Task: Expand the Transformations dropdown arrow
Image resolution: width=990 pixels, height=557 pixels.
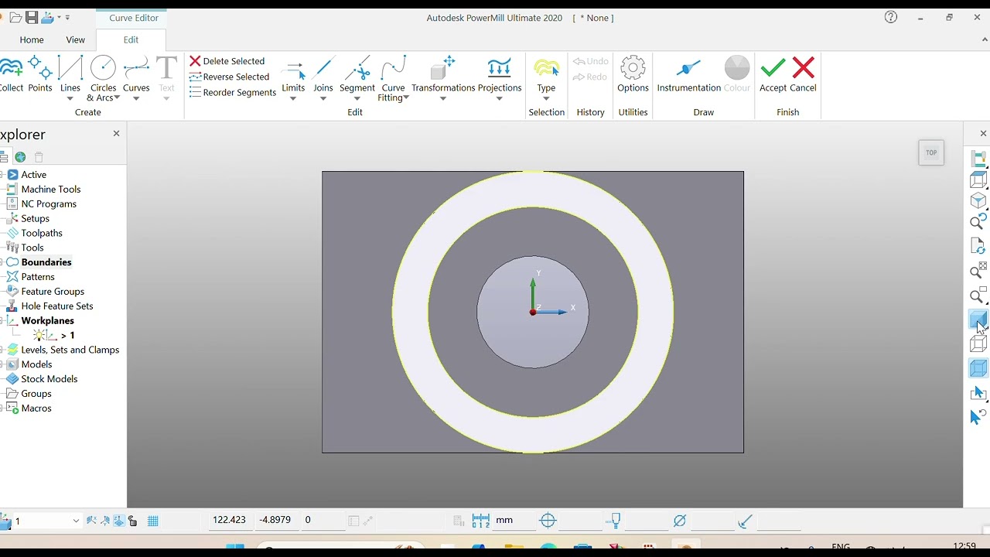Action: (x=443, y=99)
